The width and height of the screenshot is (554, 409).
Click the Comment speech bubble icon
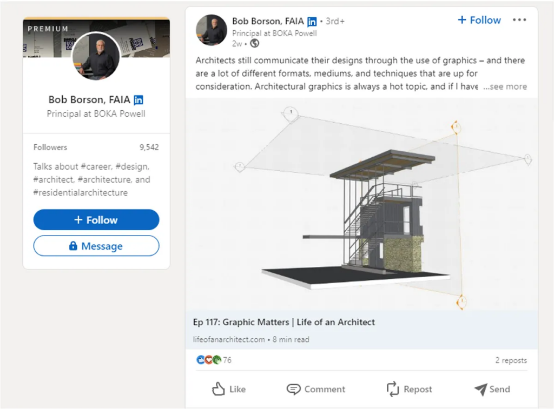(293, 389)
